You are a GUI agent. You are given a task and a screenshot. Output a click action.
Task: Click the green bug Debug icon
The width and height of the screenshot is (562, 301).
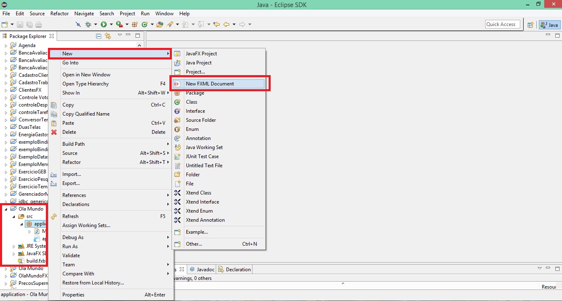88,24
